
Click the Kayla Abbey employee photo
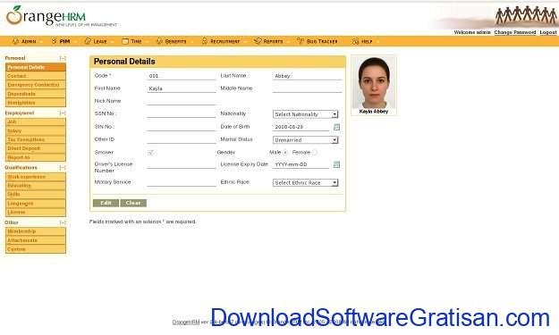[x=374, y=82]
